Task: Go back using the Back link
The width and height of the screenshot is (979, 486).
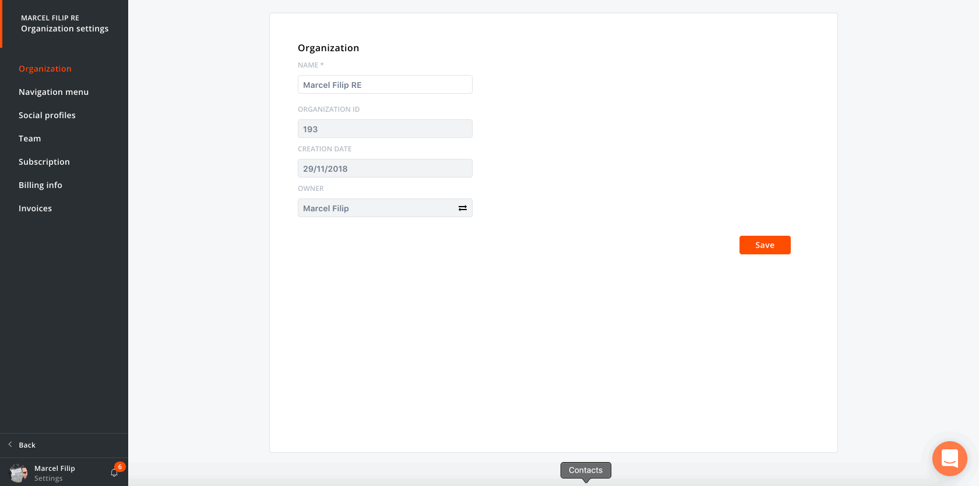Action: (x=27, y=445)
